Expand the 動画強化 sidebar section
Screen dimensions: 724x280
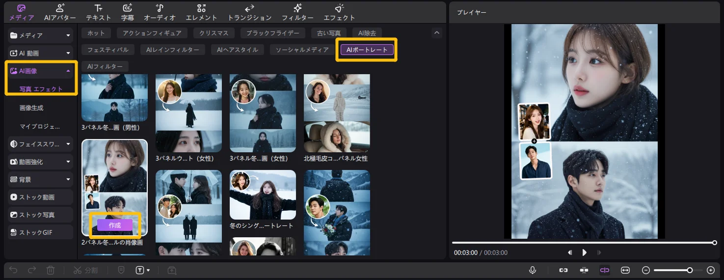tap(40, 162)
